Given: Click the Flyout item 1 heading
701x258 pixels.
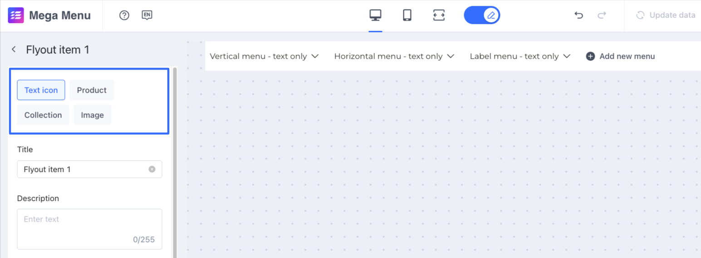Looking at the screenshot, I should pos(58,50).
